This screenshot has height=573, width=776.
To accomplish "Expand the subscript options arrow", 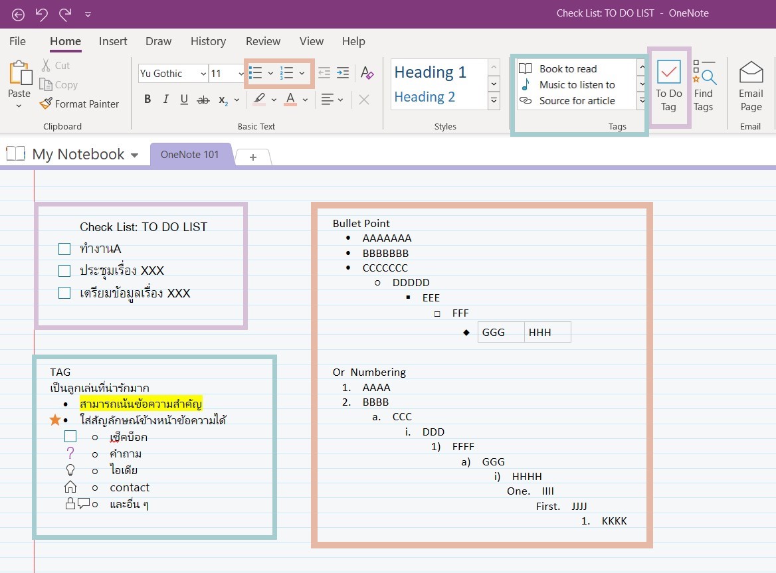I will 237,100.
